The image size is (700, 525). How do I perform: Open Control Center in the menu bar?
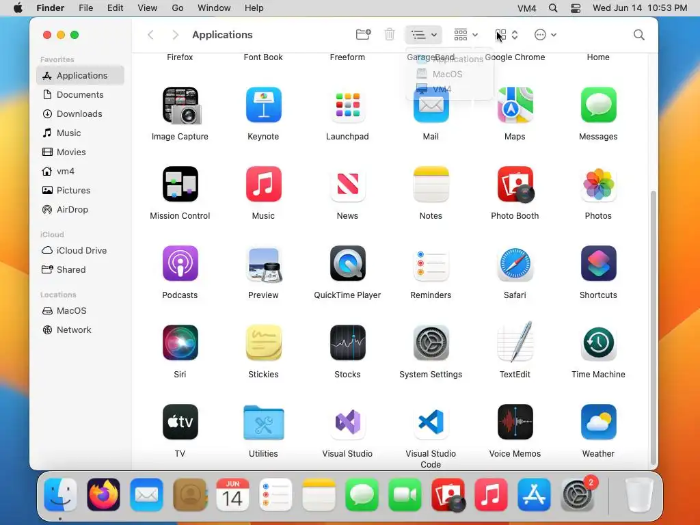click(576, 8)
